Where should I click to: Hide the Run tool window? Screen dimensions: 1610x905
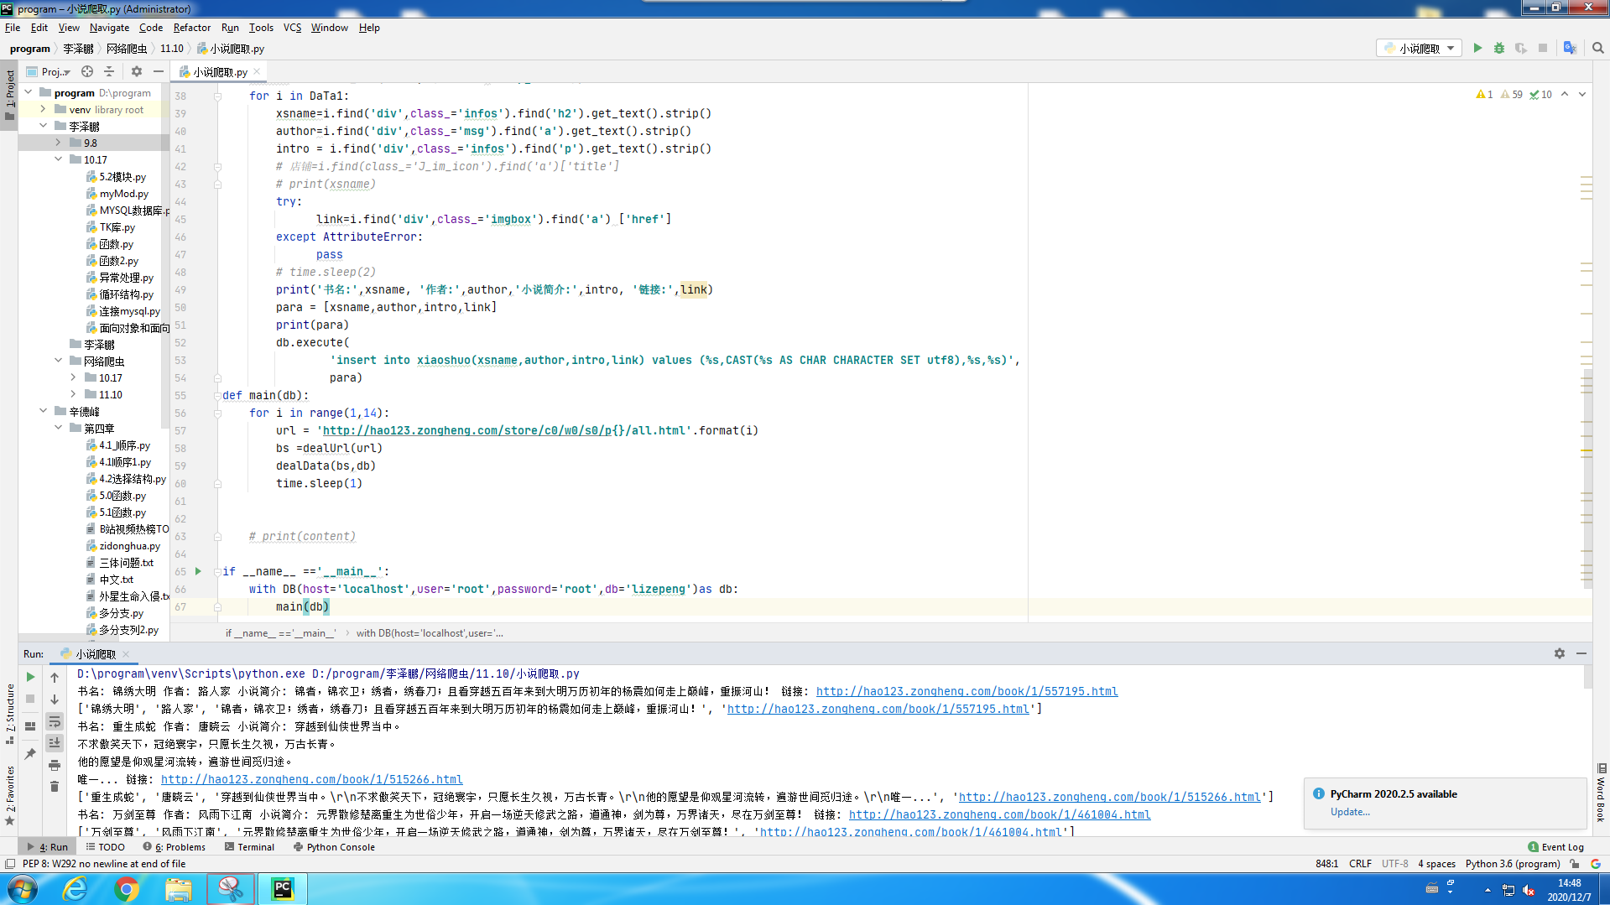[x=1581, y=653]
